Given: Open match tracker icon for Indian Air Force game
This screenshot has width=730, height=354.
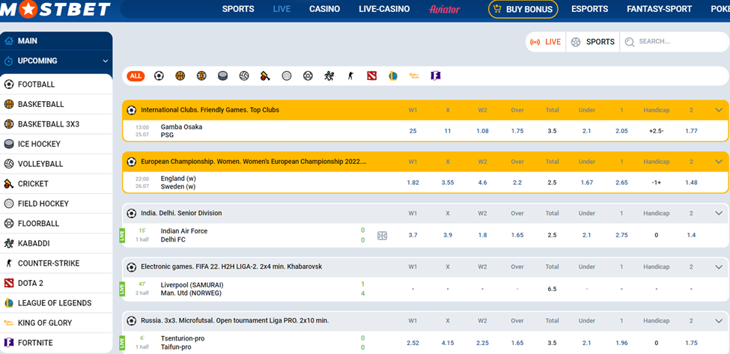Looking at the screenshot, I should pyautogui.click(x=383, y=236).
